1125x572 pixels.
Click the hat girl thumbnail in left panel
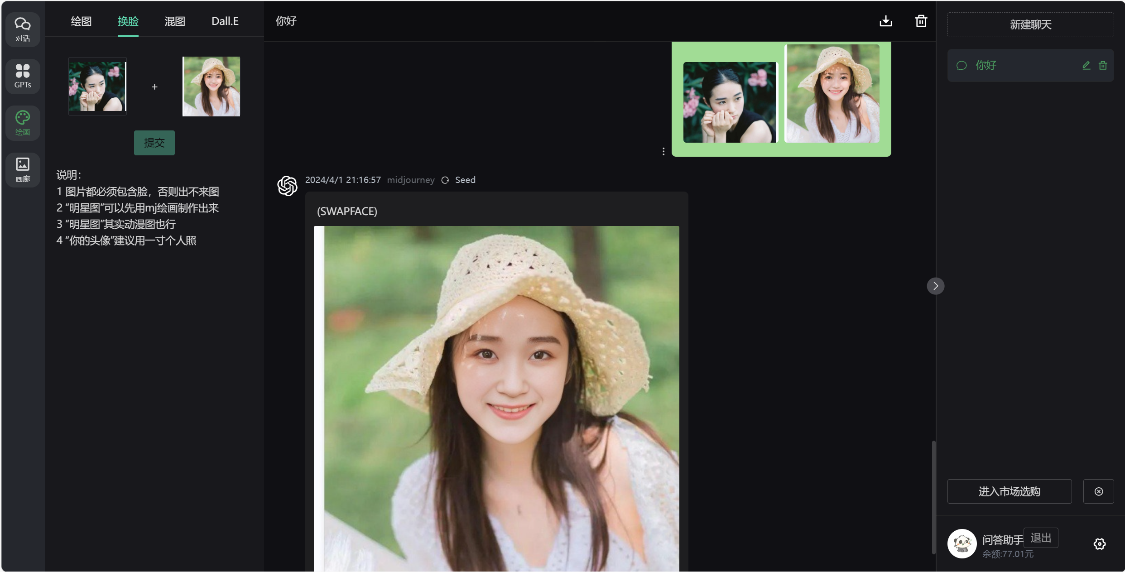click(x=211, y=87)
